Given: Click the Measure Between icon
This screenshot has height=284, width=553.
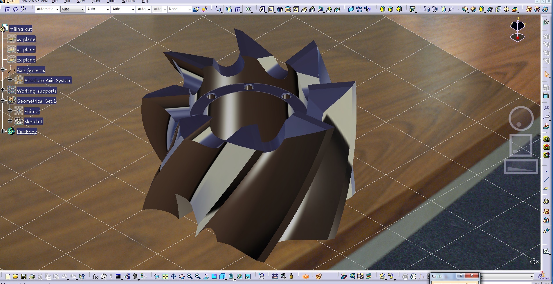Looking at the screenshot, I should [275, 276].
